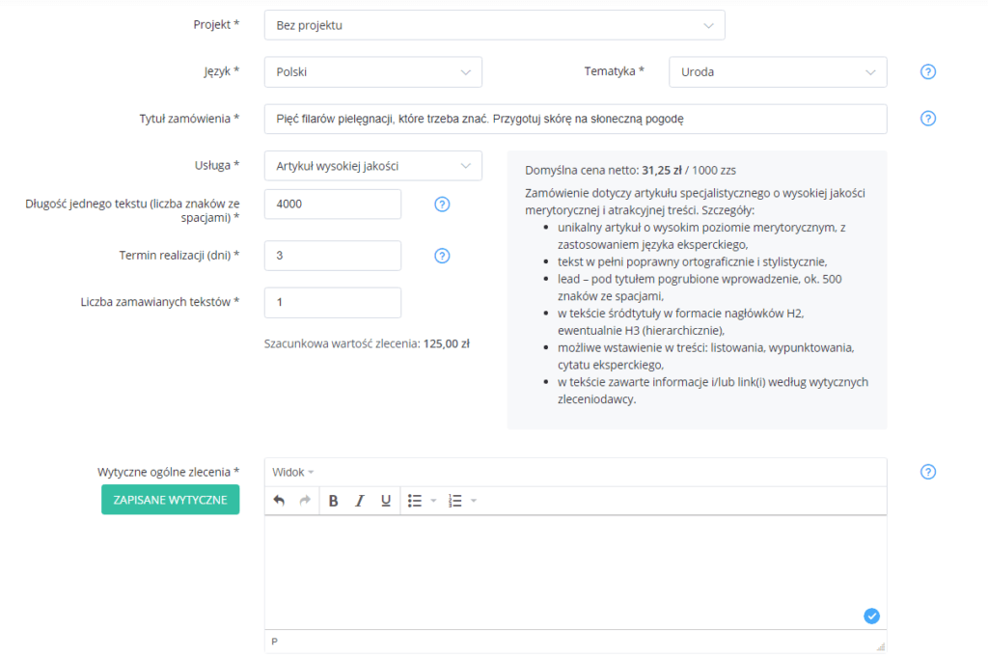Toggle bold formatting in the editor
The width and height of the screenshot is (988, 657).
click(334, 501)
